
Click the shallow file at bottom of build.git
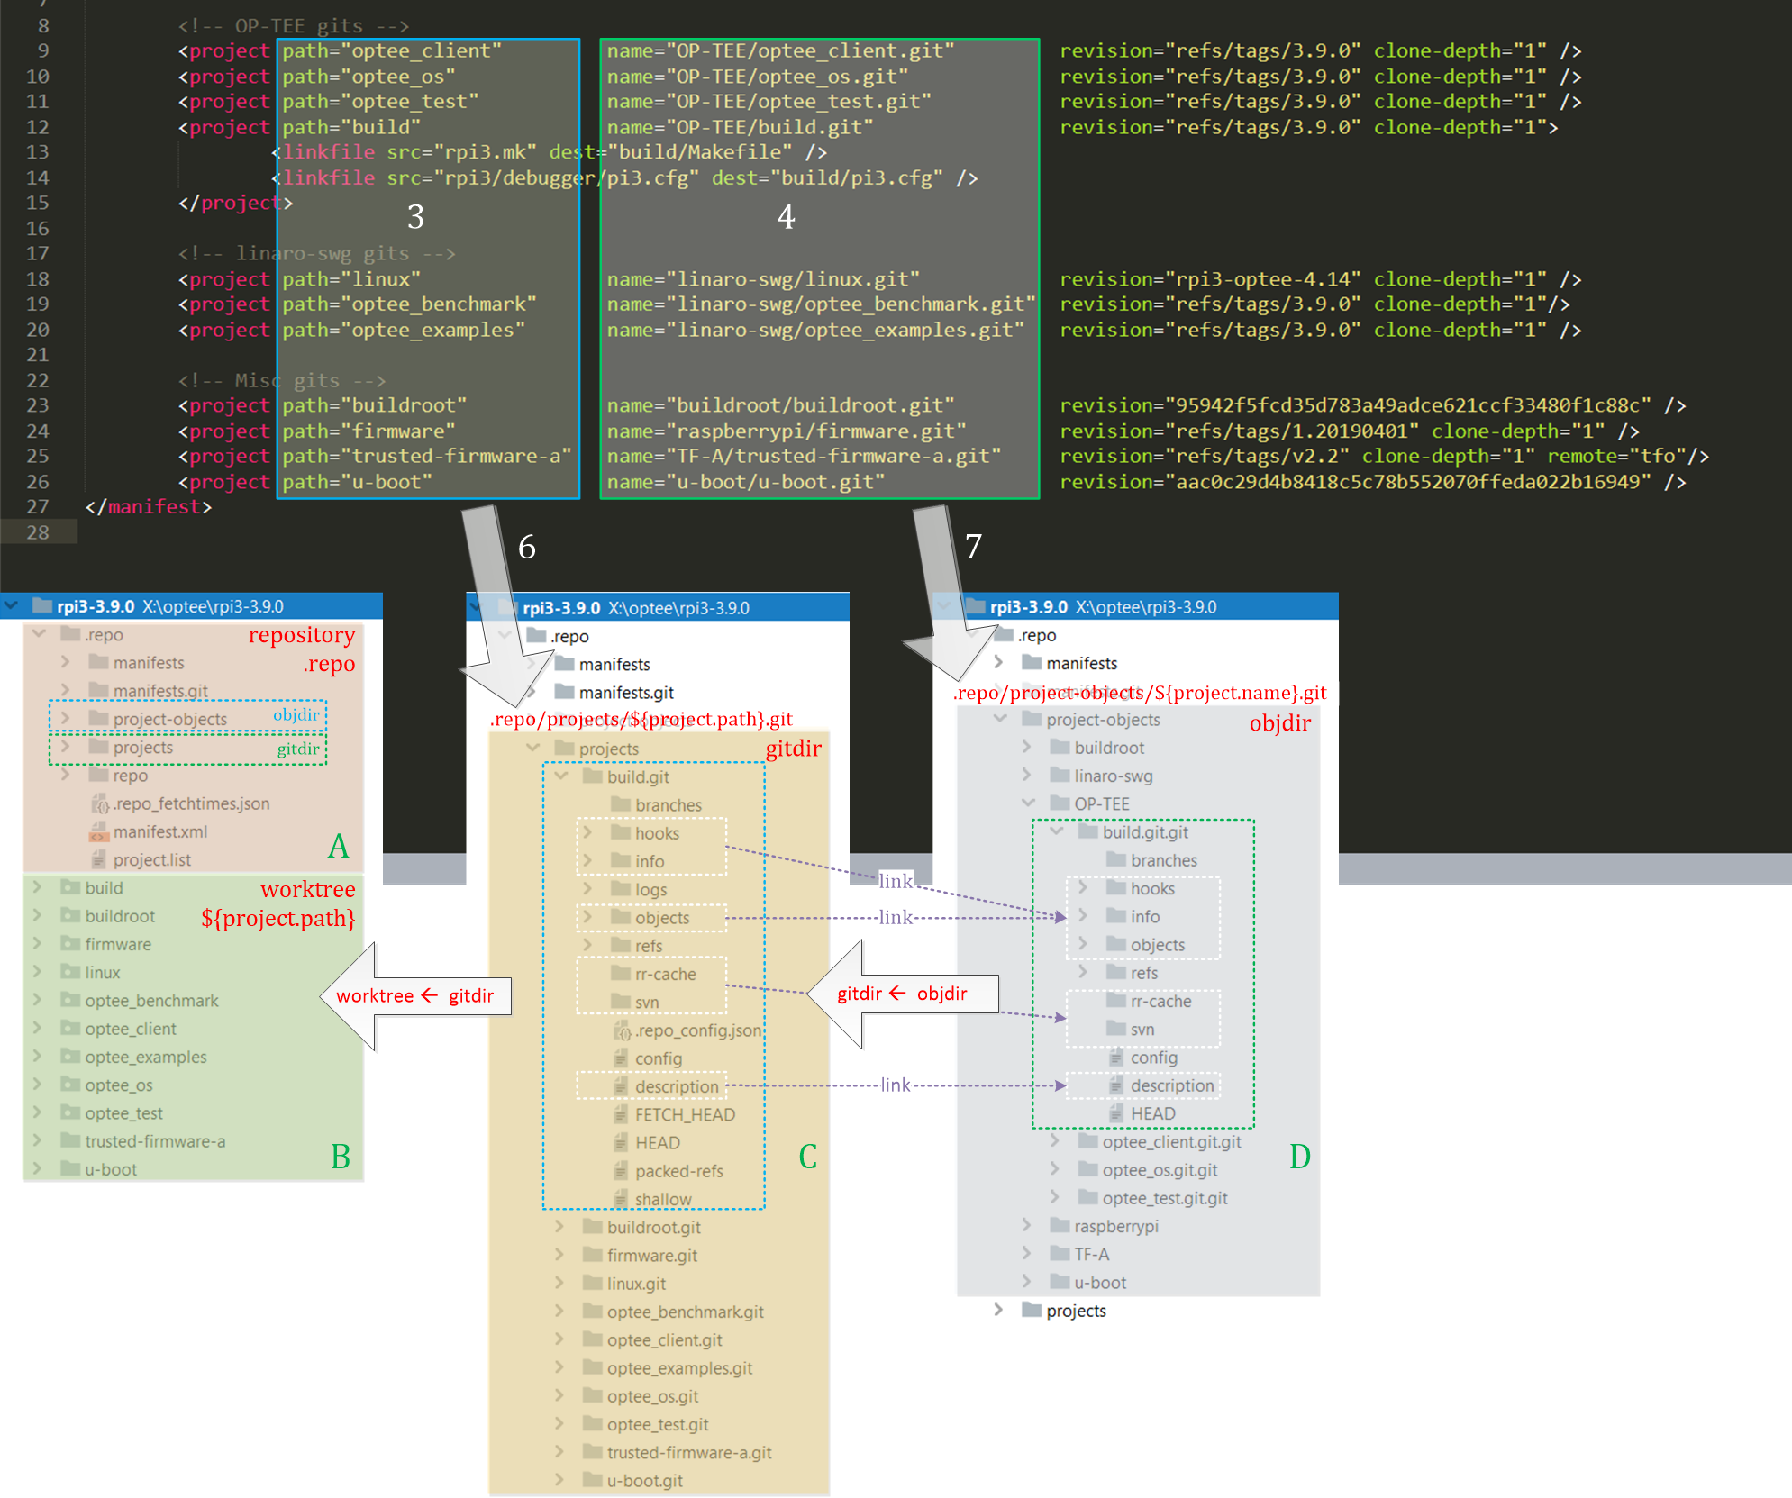(x=662, y=1199)
